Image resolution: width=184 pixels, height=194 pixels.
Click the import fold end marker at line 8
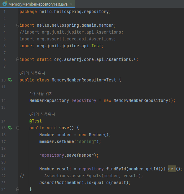tap(18, 59)
